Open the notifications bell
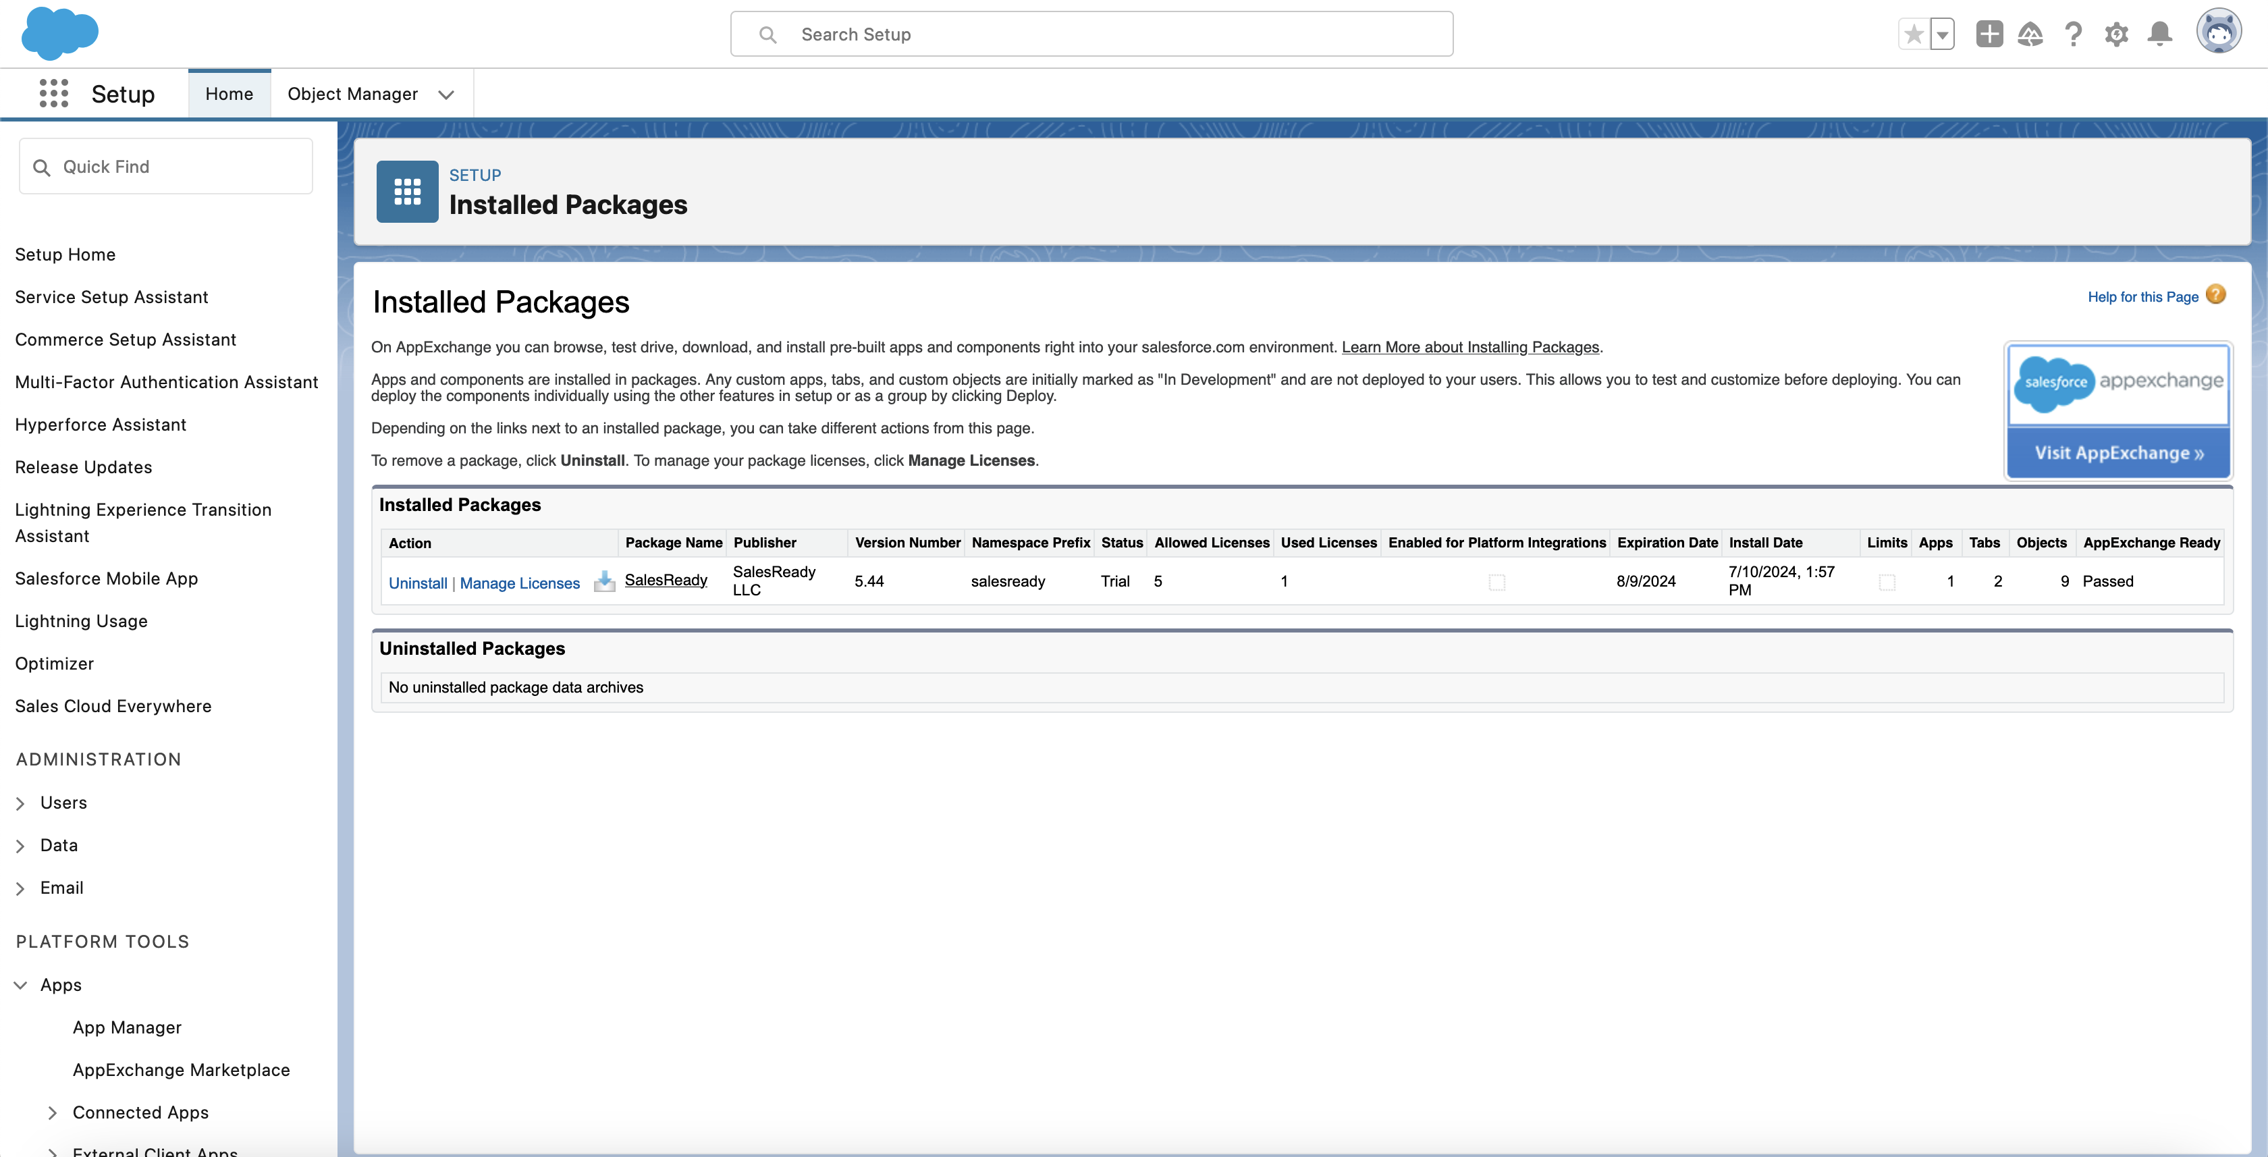 pos(2160,34)
